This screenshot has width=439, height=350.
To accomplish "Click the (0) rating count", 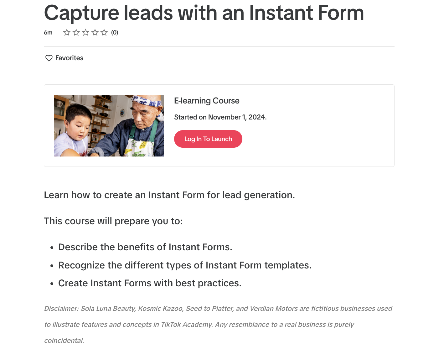I will click(x=115, y=32).
